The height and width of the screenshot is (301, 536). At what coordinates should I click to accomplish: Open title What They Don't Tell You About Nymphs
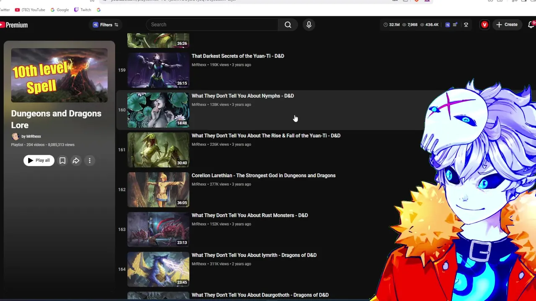pyautogui.click(x=243, y=96)
